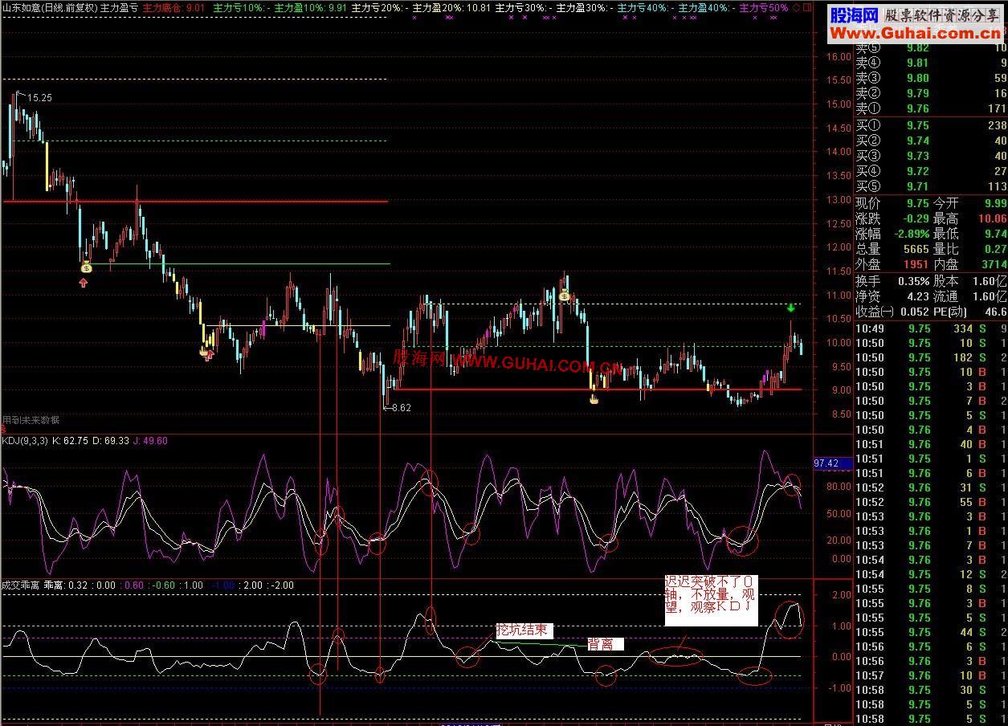Click the 主力底仓: 9.01 legend value
1008x726 pixels.
(x=174, y=7)
